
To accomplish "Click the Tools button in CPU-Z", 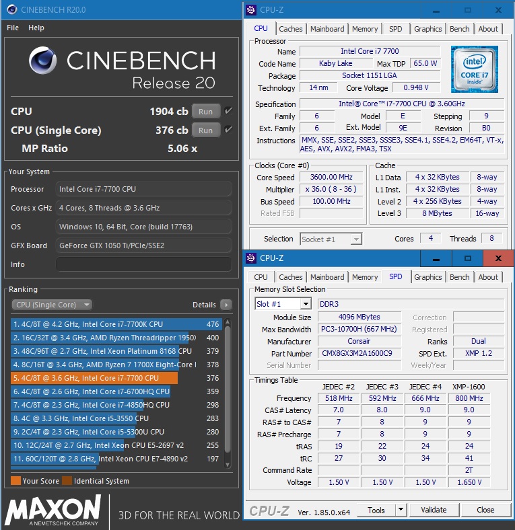I will click(x=376, y=510).
